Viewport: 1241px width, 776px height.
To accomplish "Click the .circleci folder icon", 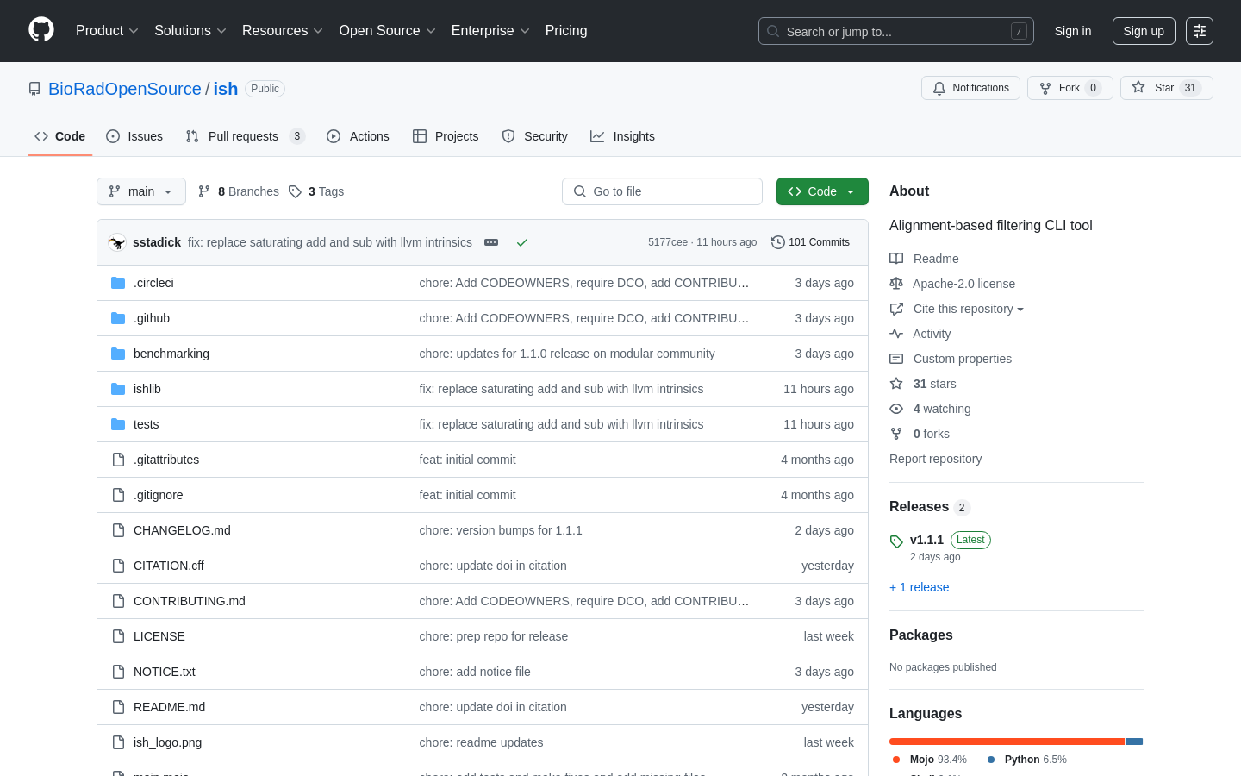I will (118, 283).
